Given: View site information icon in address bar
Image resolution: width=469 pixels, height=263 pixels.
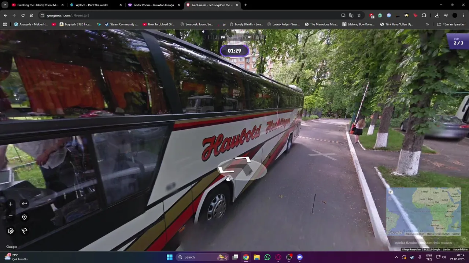Looking at the screenshot, I should (42, 15).
